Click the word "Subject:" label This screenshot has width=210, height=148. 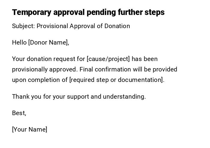(x=23, y=26)
